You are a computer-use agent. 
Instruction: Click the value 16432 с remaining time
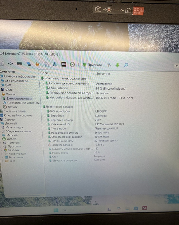pos(114,98)
